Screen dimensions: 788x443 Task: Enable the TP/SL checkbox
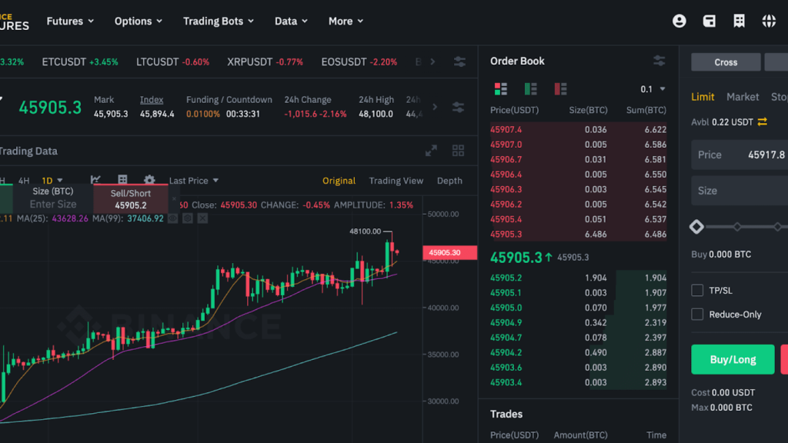[697, 290]
